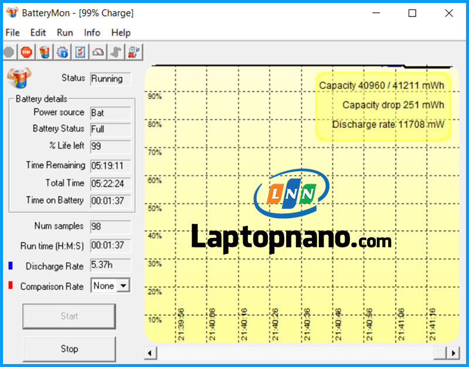The width and height of the screenshot is (469, 367).
Task: Click the gauge meter toolbar icon
Action: pos(98,52)
